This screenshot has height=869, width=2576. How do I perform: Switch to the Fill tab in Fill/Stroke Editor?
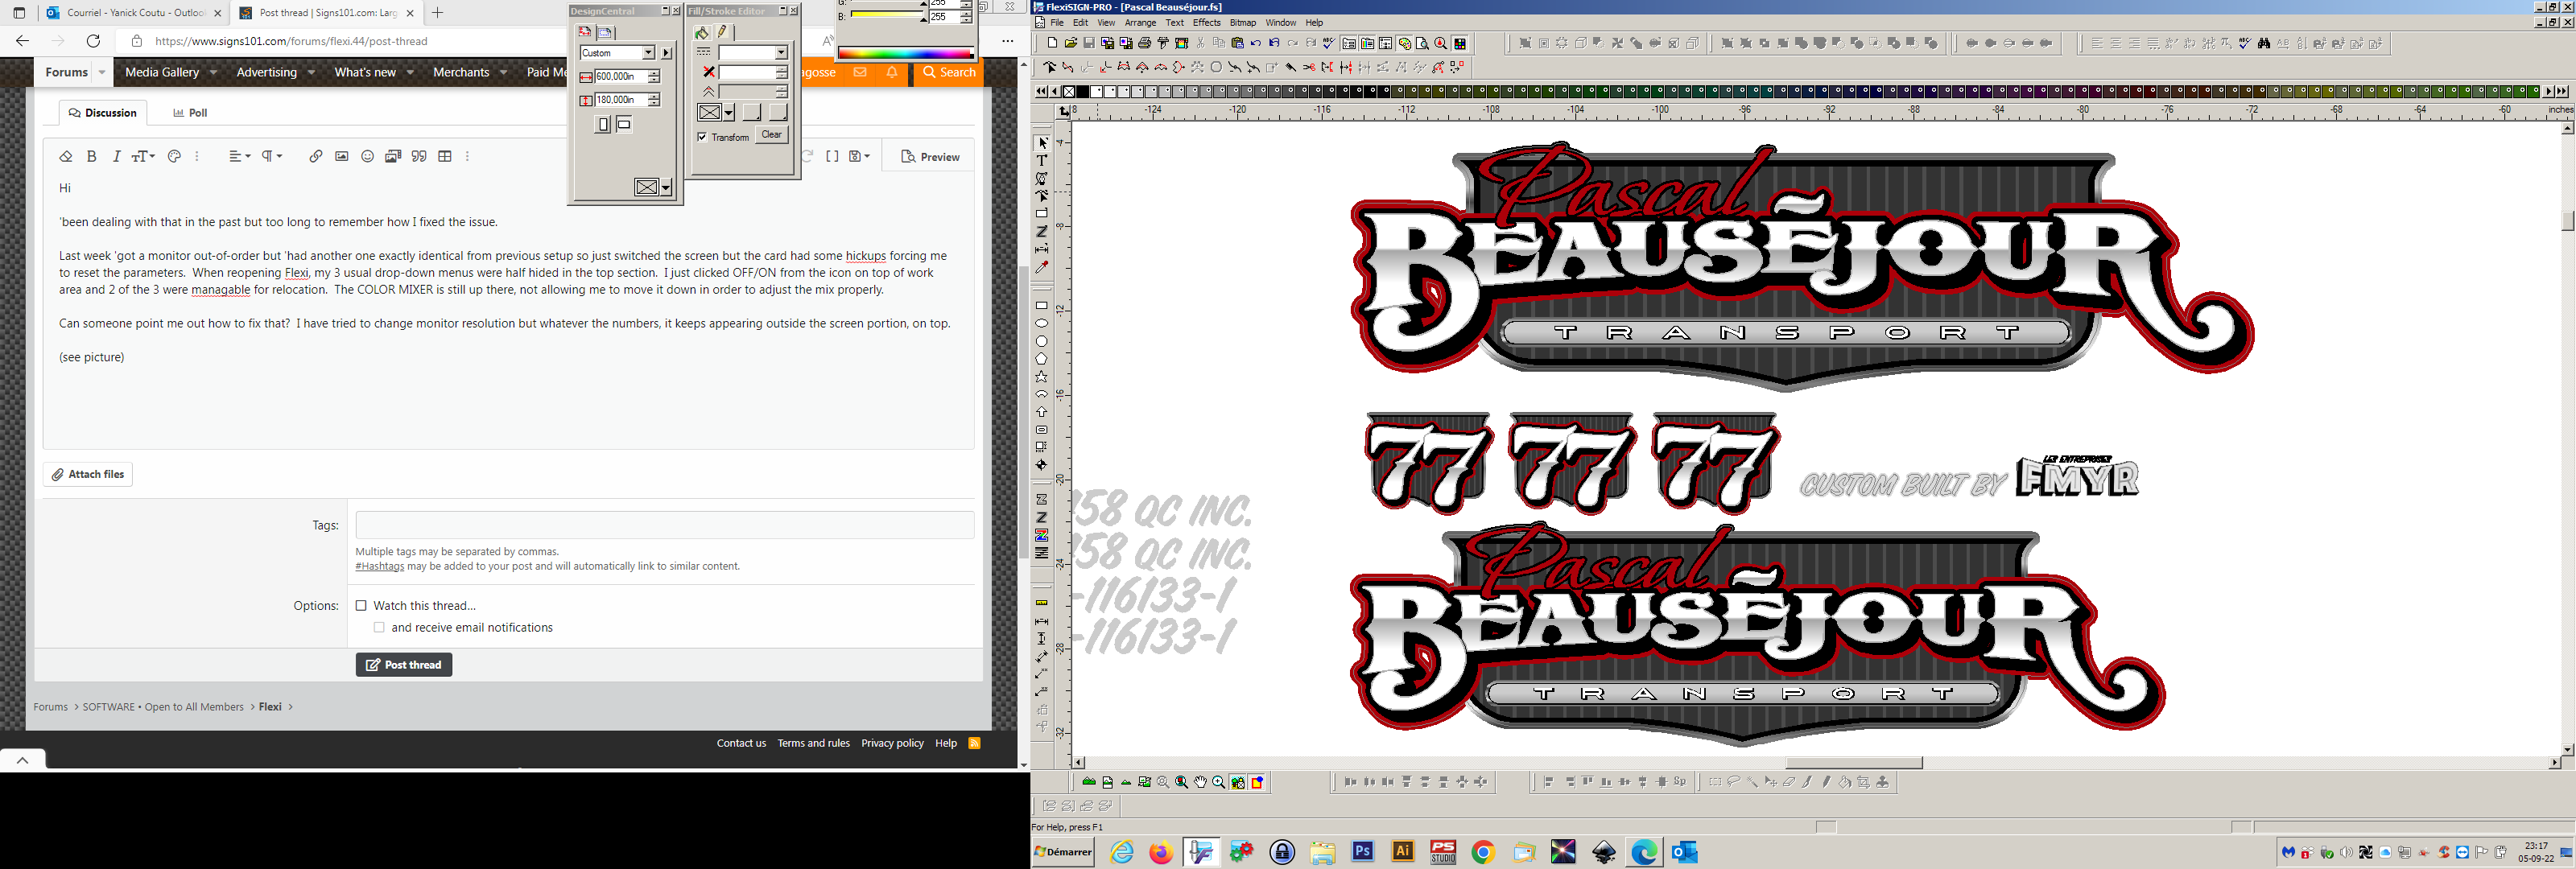coord(702,32)
